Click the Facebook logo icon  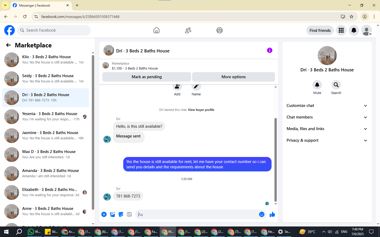click(9, 30)
